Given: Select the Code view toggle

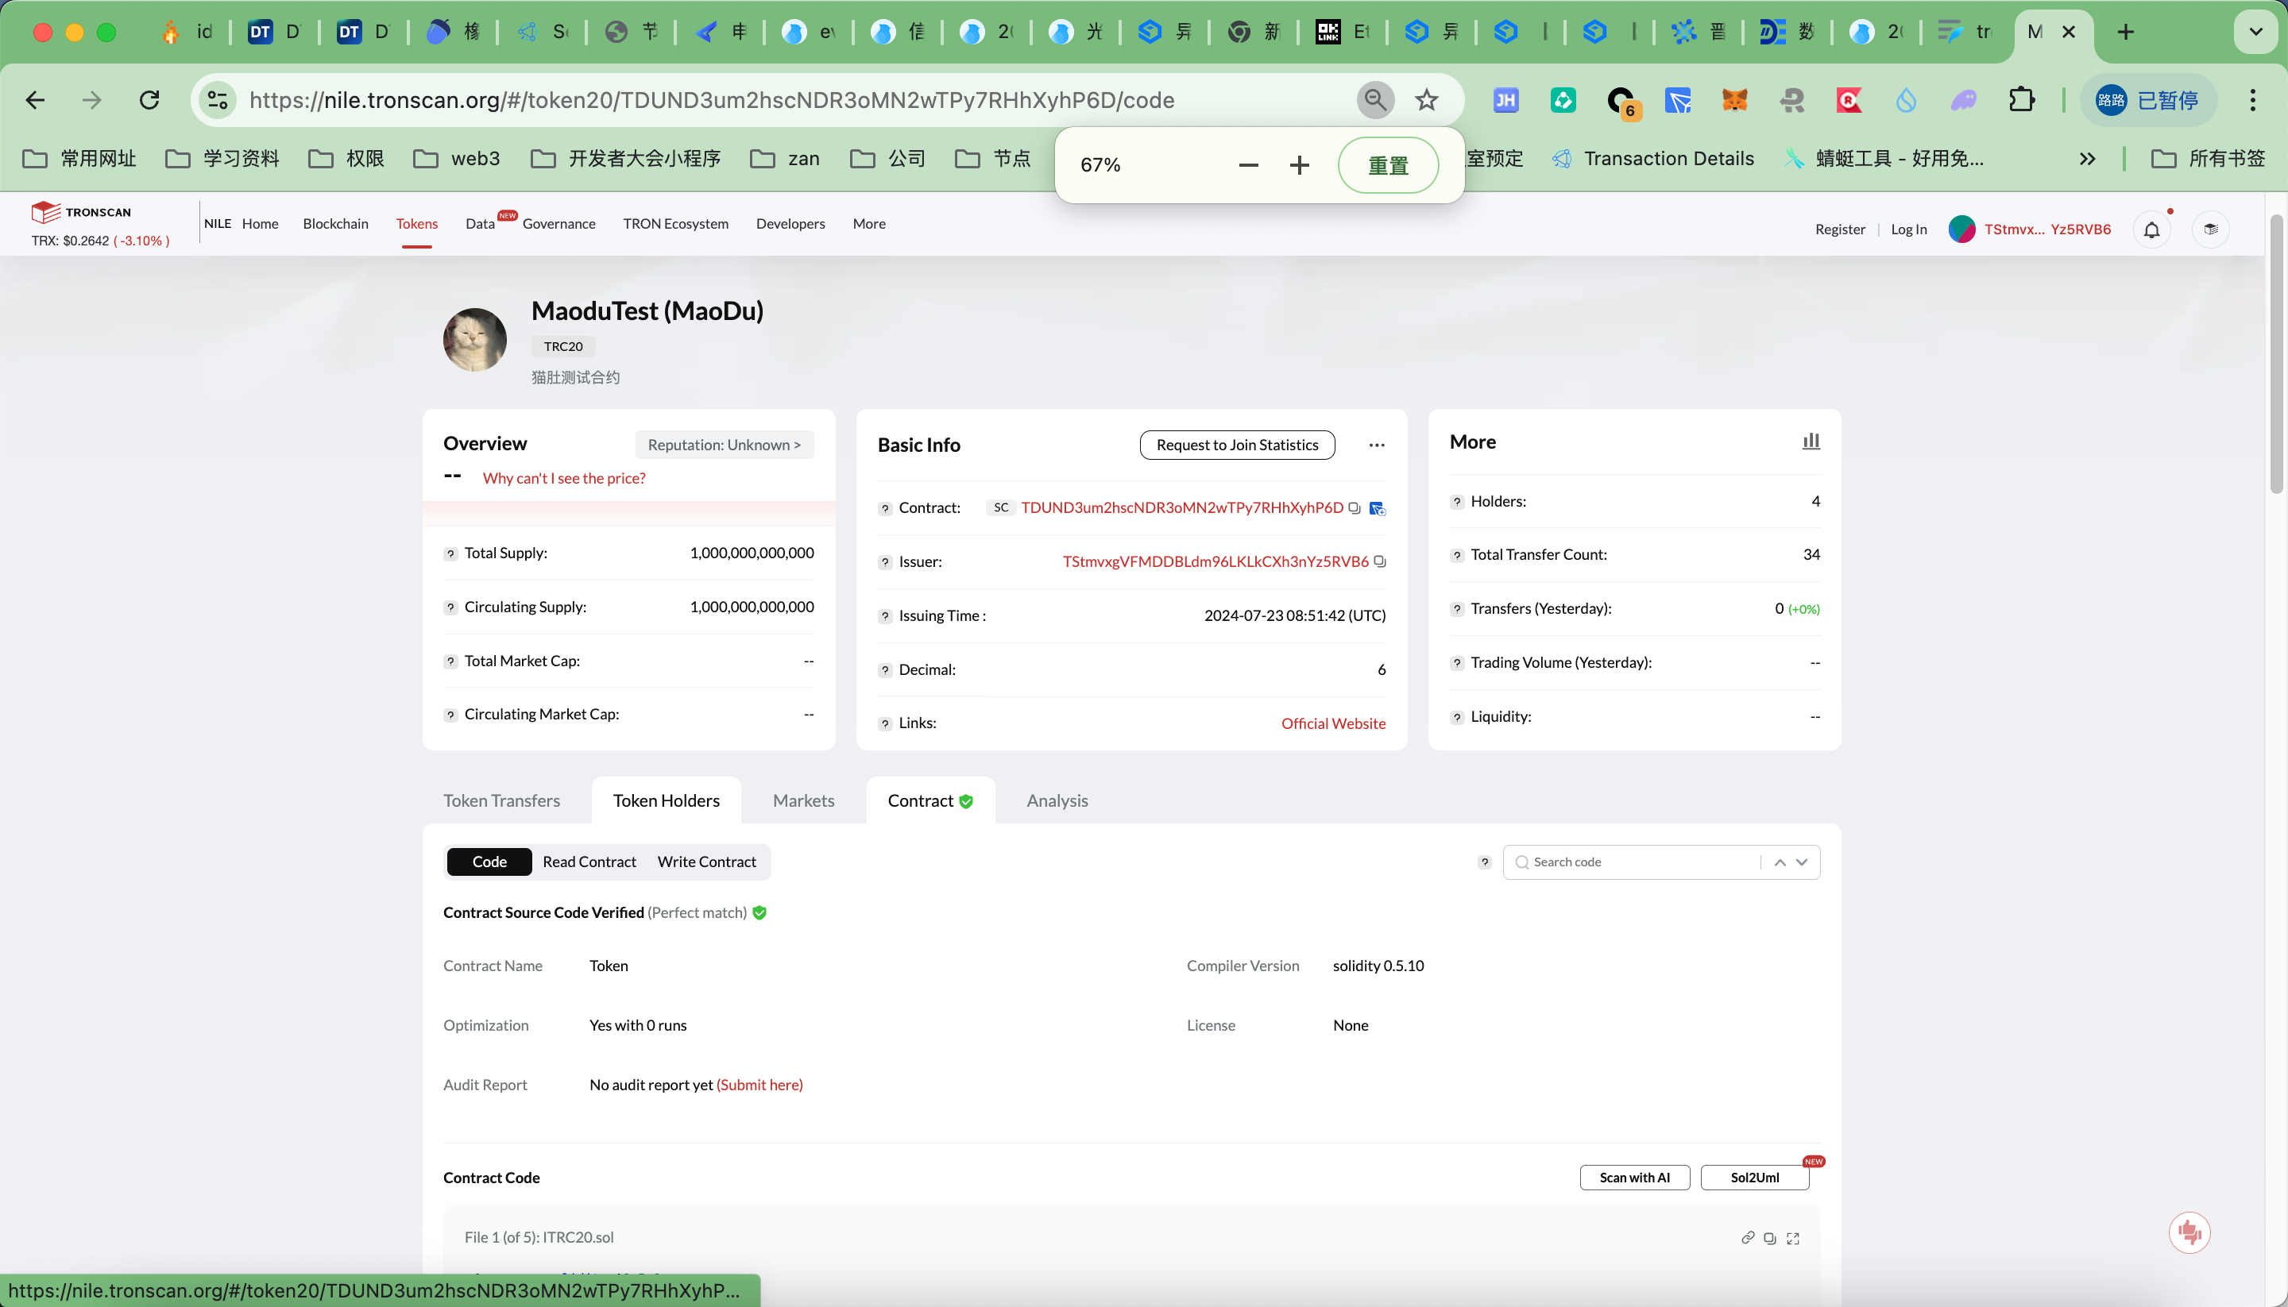Looking at the screenshot, I should (489, 862).
